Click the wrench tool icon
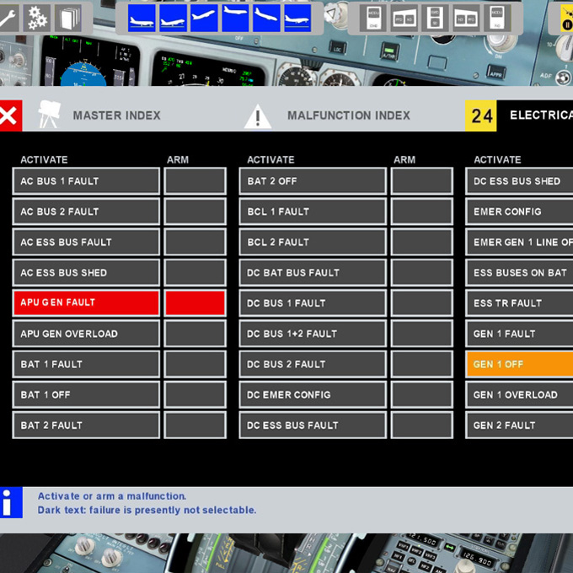Viewport: 573px width, 573px height. tap(7, 18)
